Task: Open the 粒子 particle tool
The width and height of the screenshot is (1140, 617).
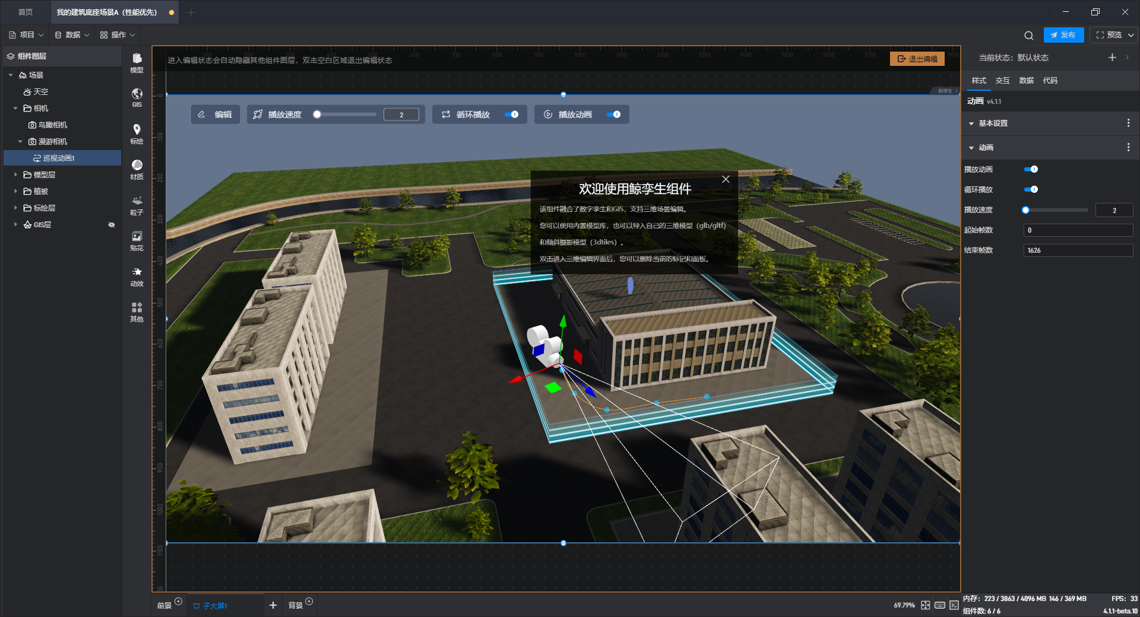Action: tap(137, 204)
